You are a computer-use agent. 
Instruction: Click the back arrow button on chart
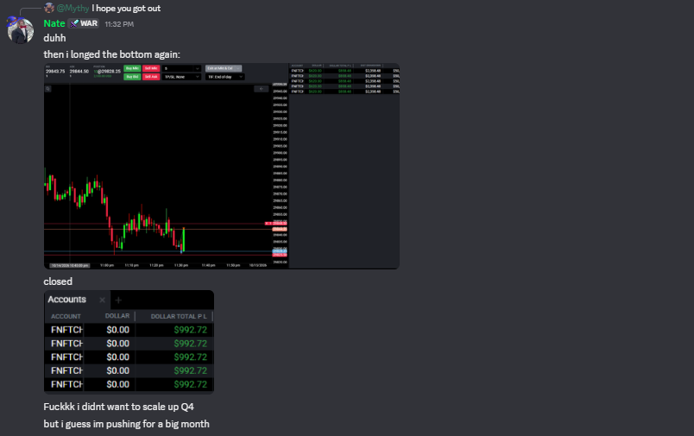[262, 89]
